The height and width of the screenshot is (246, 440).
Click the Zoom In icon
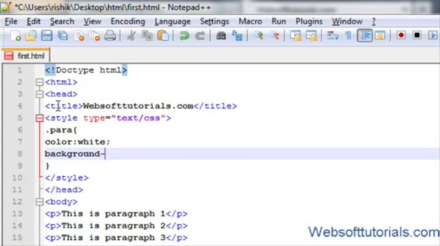(258, 36)
